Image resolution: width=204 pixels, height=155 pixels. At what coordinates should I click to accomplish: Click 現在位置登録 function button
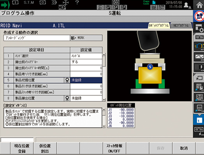coord(22,148)
